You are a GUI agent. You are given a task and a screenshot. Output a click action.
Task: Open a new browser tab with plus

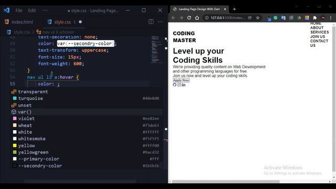pyautogui.click(x=234, y=9)
